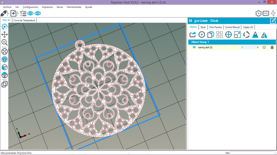277x155 pixels.
Task: Toggle EASY mode button
Action: pyautogui.click(x=266, y=13)
